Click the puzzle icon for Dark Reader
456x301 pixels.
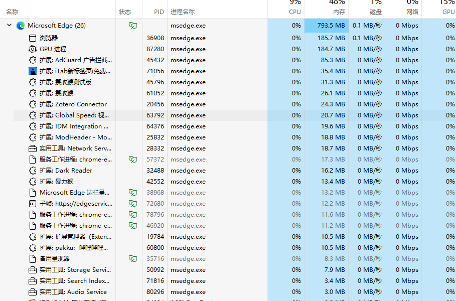[33, 171]
